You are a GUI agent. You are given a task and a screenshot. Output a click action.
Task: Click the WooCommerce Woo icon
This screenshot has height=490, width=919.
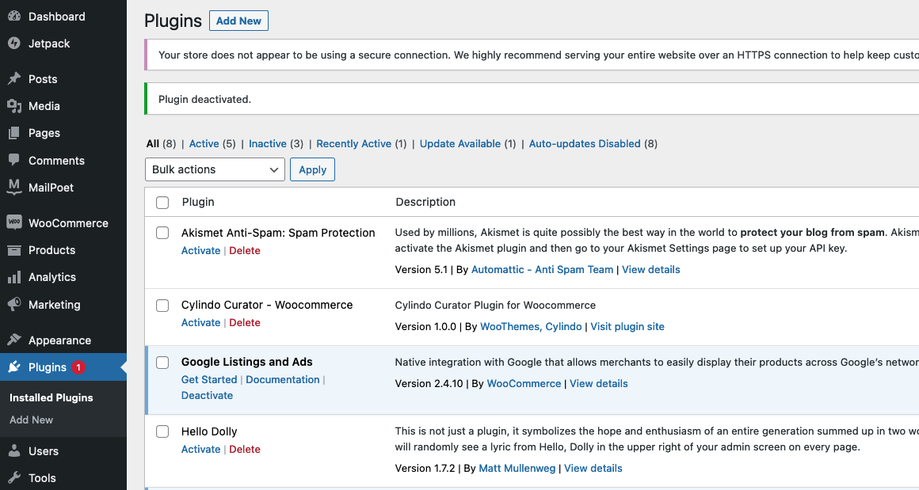14,222
